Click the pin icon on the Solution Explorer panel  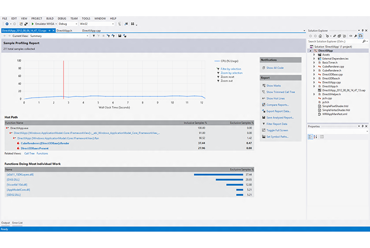coord(362,30)
